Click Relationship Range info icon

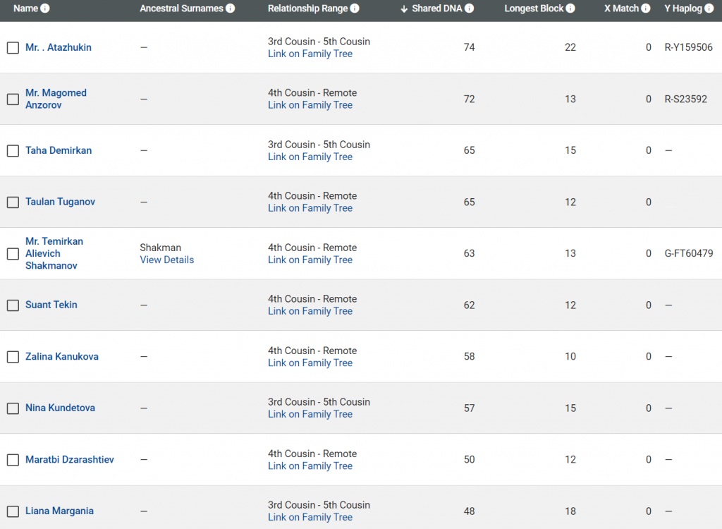coord(355,8)
